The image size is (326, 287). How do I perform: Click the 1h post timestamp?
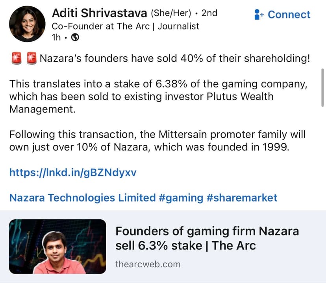(x=56, y=38)
